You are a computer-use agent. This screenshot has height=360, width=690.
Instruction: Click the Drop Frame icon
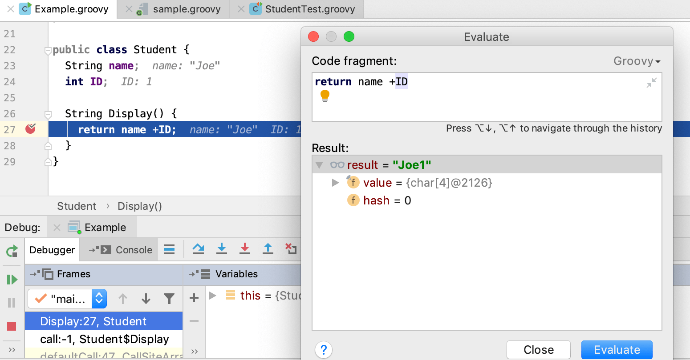tap(291, 249)
